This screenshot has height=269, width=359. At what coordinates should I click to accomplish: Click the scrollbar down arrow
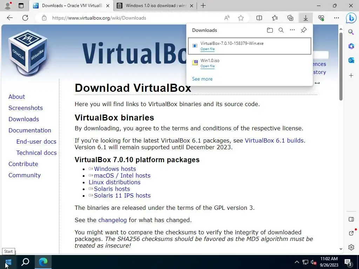coord(341,249)
